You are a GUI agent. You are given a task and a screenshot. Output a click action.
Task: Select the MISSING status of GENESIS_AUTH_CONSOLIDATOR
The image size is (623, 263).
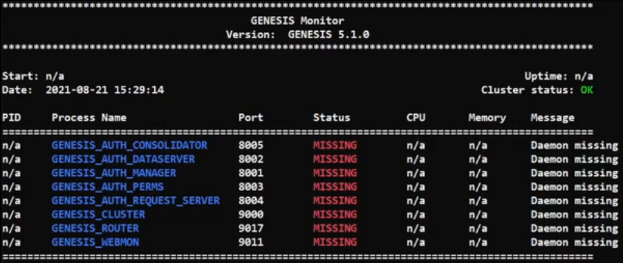point(335,145)
